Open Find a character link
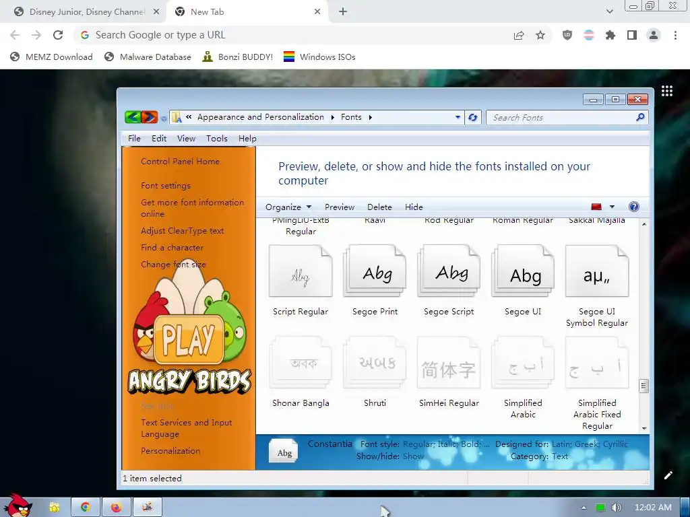690x517 pixels. [172, 248]
